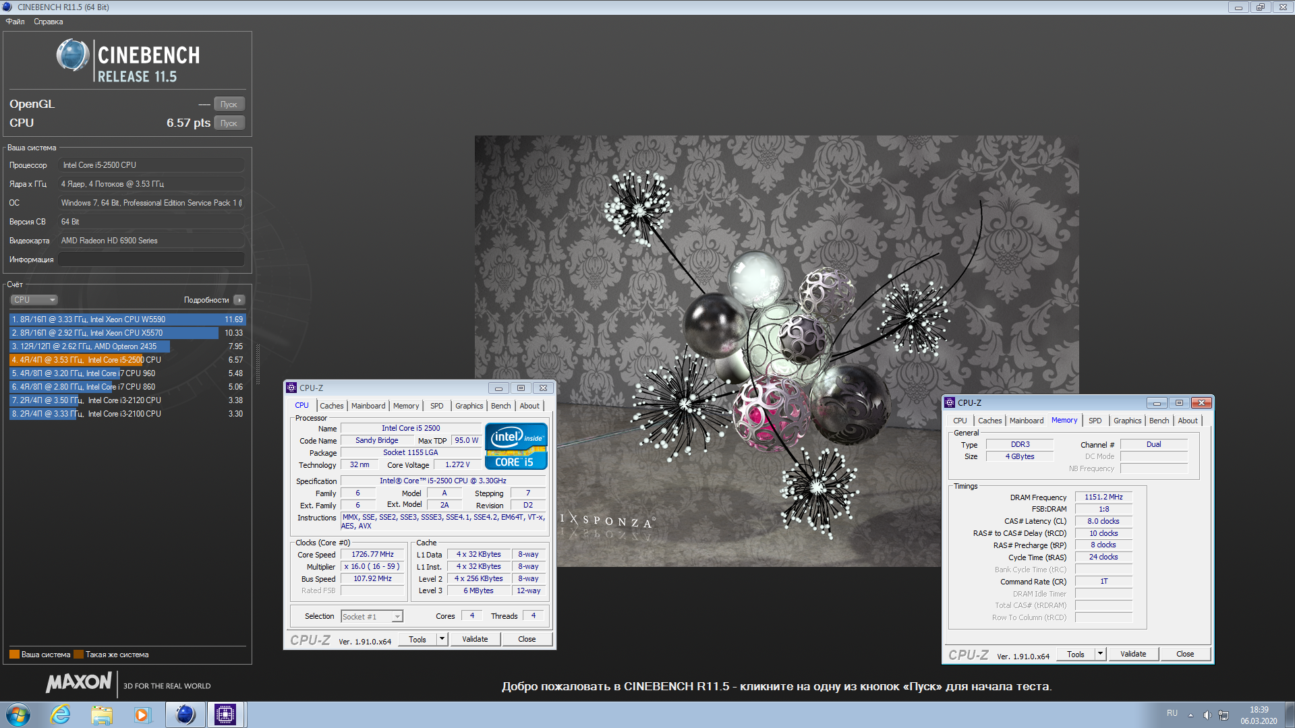Screen dimensions: 1295x728
Task: Click the Intel Core i5 badge in CPU-Z
Action: pyautogui.click(x=516, y=446)
